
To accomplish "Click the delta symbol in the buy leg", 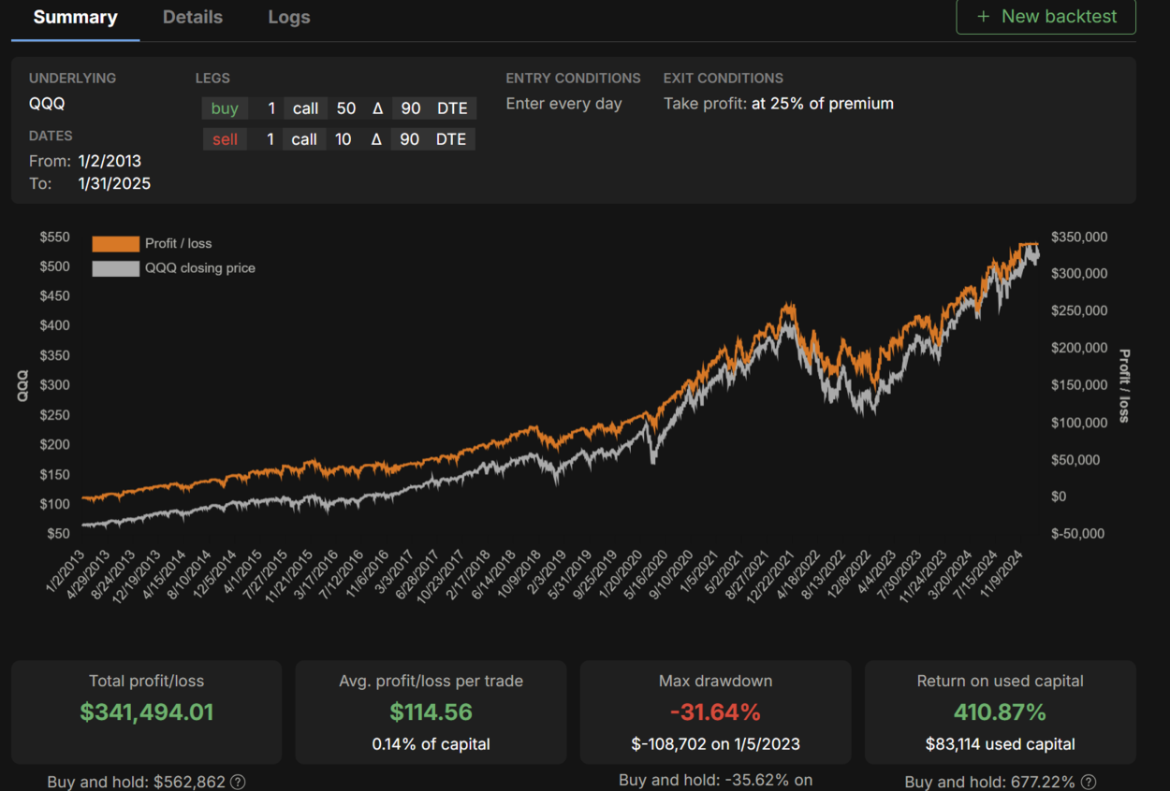I will pos(378,108).
